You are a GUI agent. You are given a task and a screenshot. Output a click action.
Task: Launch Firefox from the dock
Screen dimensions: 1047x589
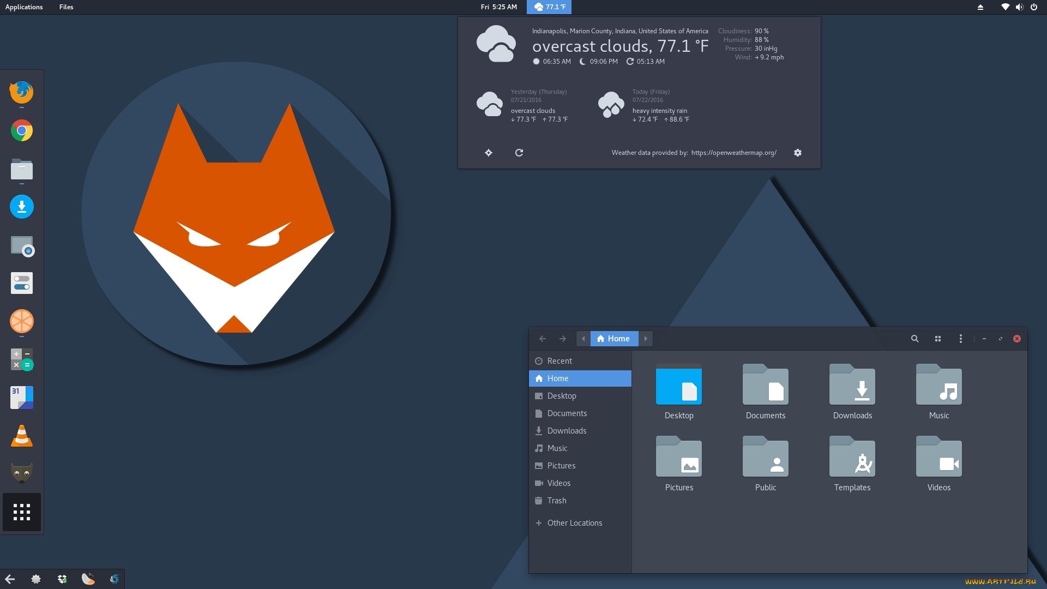[22, 93]
